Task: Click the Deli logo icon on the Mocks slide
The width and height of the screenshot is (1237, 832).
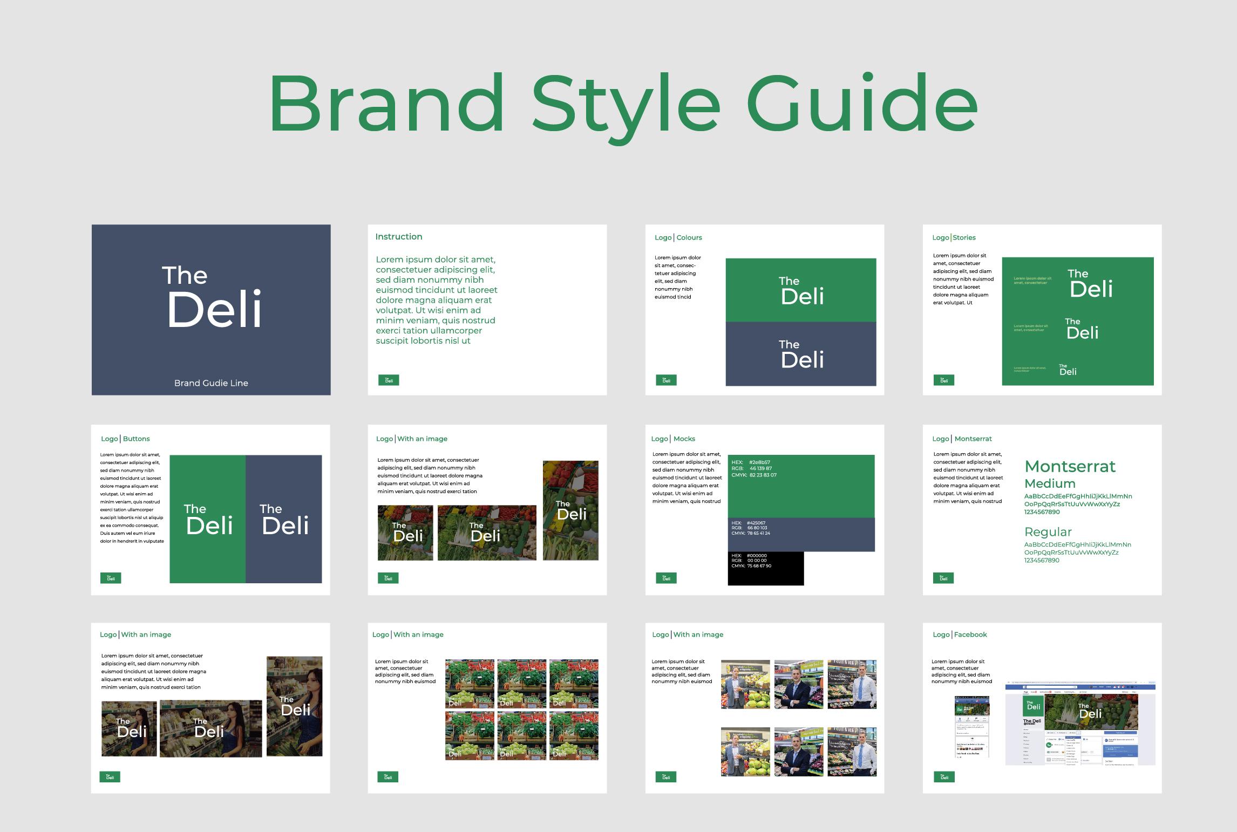Action: pyautogui.click(x=667, y=577)
